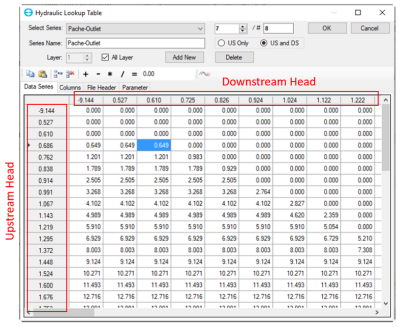Click the delete row icon with red X

[x=70, y=74]
